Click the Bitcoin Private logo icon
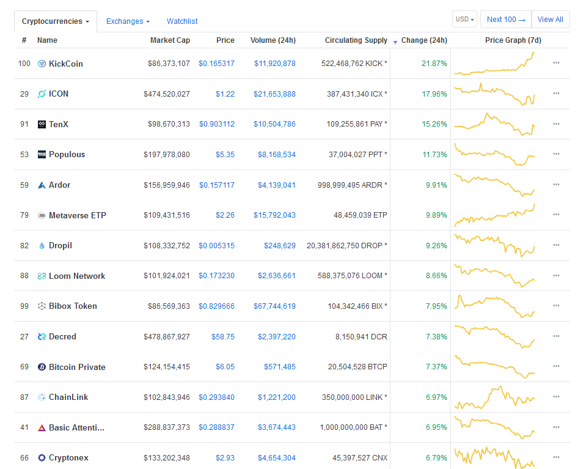578x469 pixels. (42, 367)
